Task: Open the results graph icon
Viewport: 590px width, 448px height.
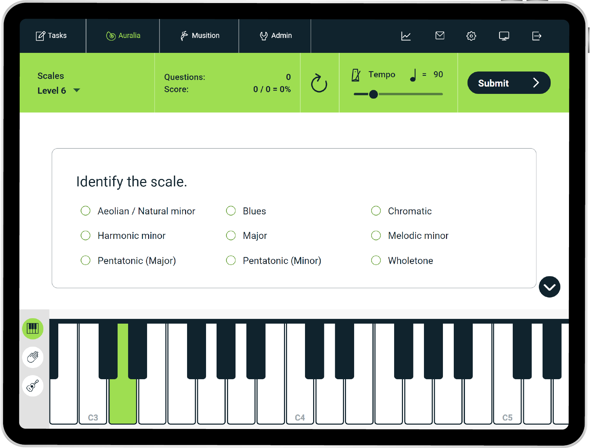Action: [x=406, y=36]
